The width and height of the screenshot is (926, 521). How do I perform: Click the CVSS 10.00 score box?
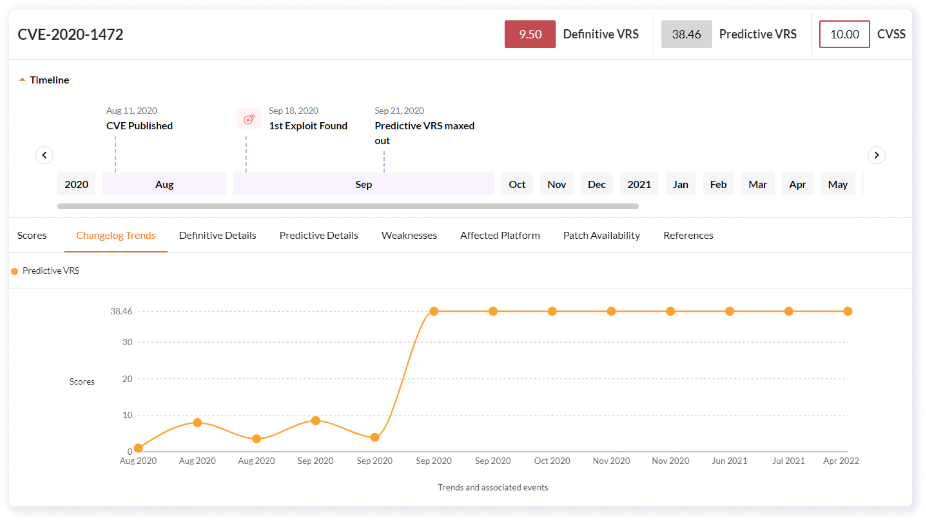coord(844,34)
